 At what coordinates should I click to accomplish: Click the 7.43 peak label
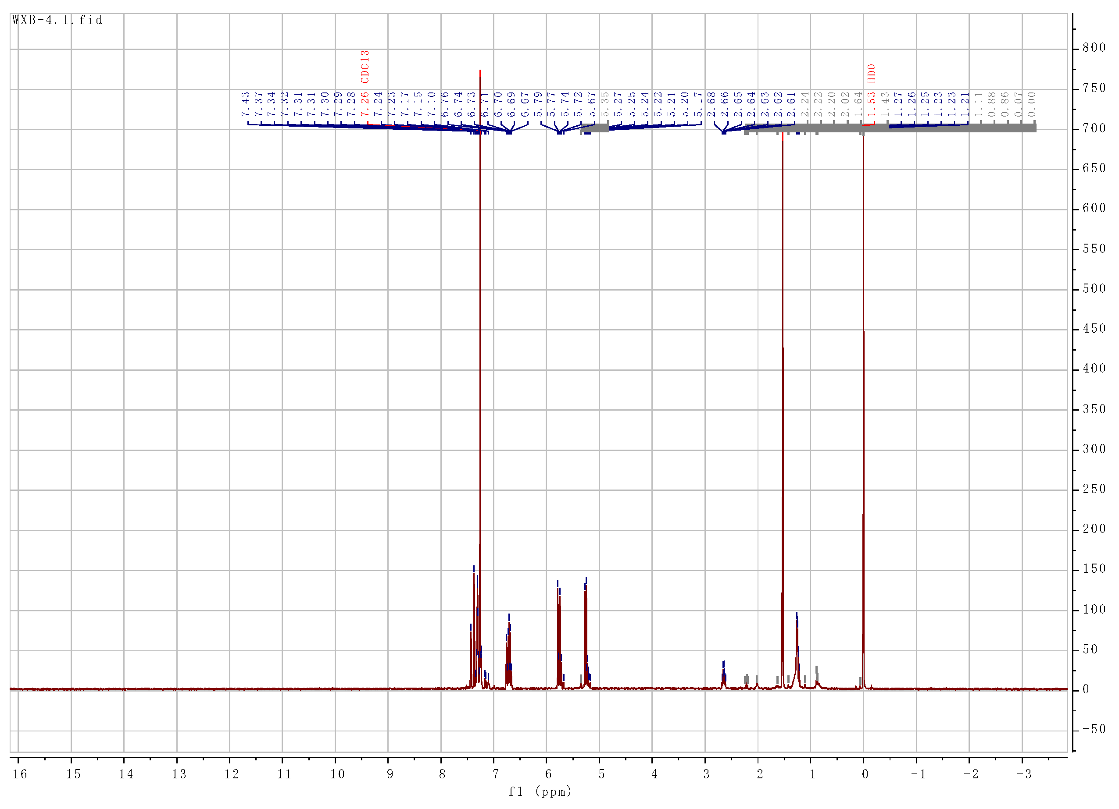point(245,104)
